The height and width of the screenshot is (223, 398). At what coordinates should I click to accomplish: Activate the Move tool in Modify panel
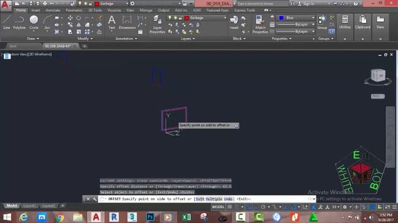pyautogui.click(x=70, y=18)
